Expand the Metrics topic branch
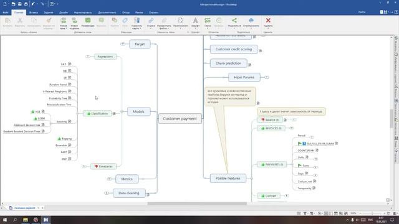This screenshot has width=399, height=224. (109, 179)
